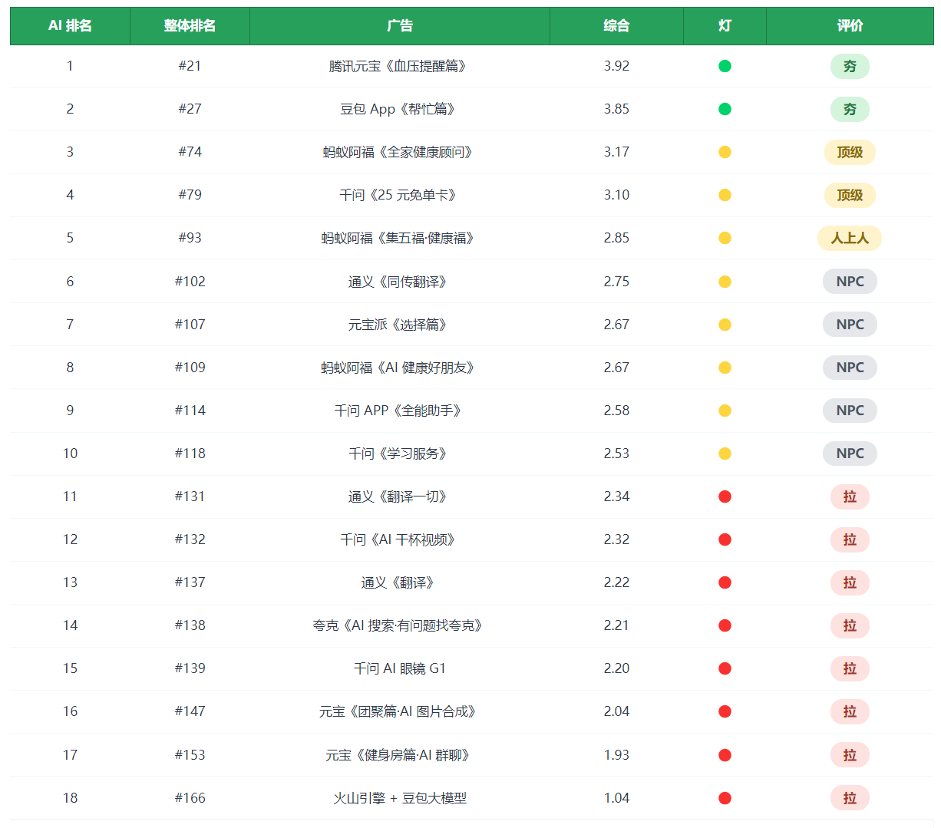The width and height of the screenshot is (941, 828).
Task: Click 拉 badge in 元宝《团聚篇》 row
Action: tap(850, 711)
